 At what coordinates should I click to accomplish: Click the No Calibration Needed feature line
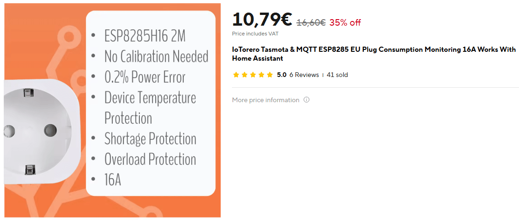coord(156,56)
